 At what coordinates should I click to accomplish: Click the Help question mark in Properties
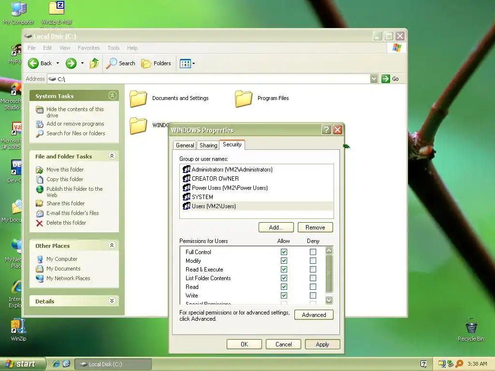point(326,129)
